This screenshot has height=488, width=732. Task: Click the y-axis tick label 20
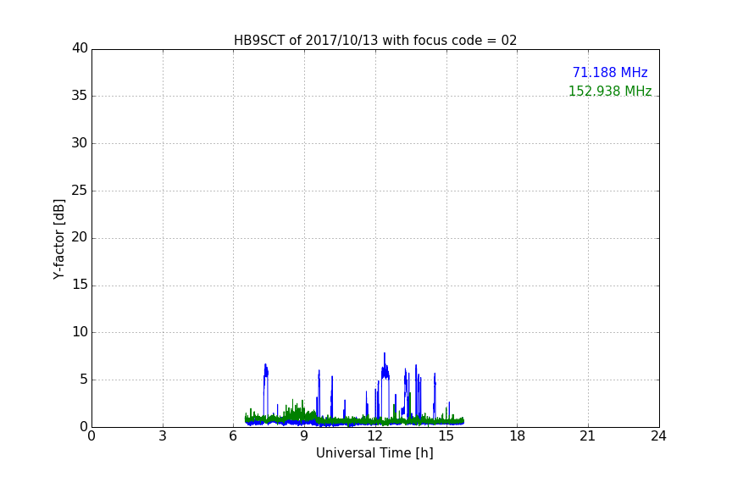pos(80,238)
